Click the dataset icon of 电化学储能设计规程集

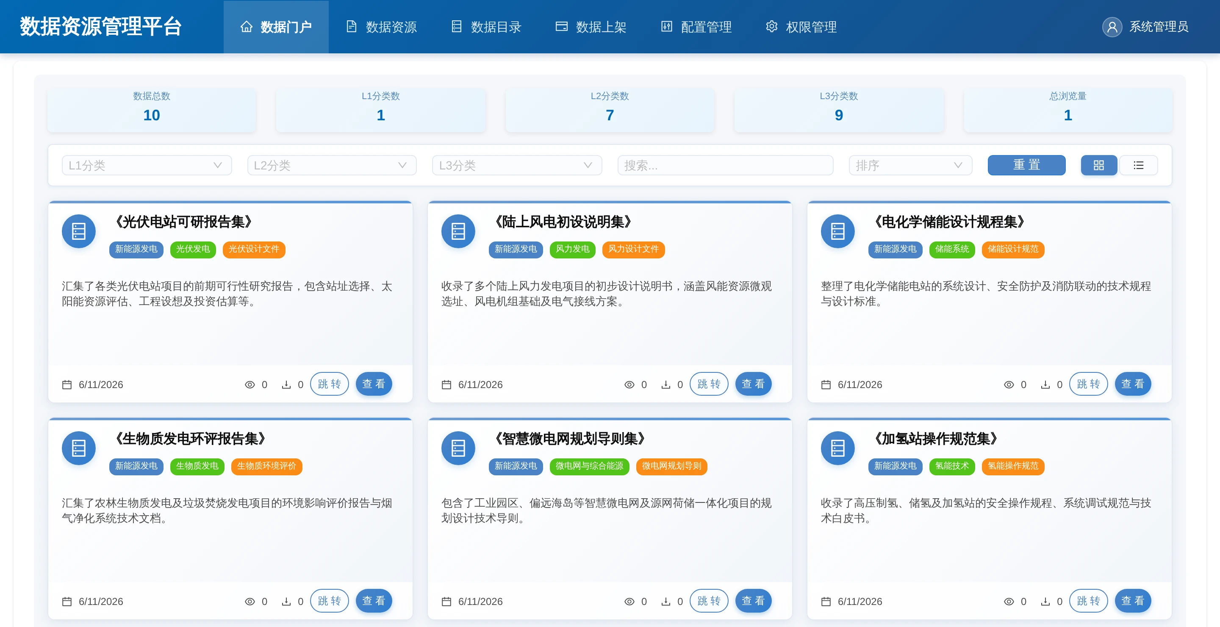837,231
